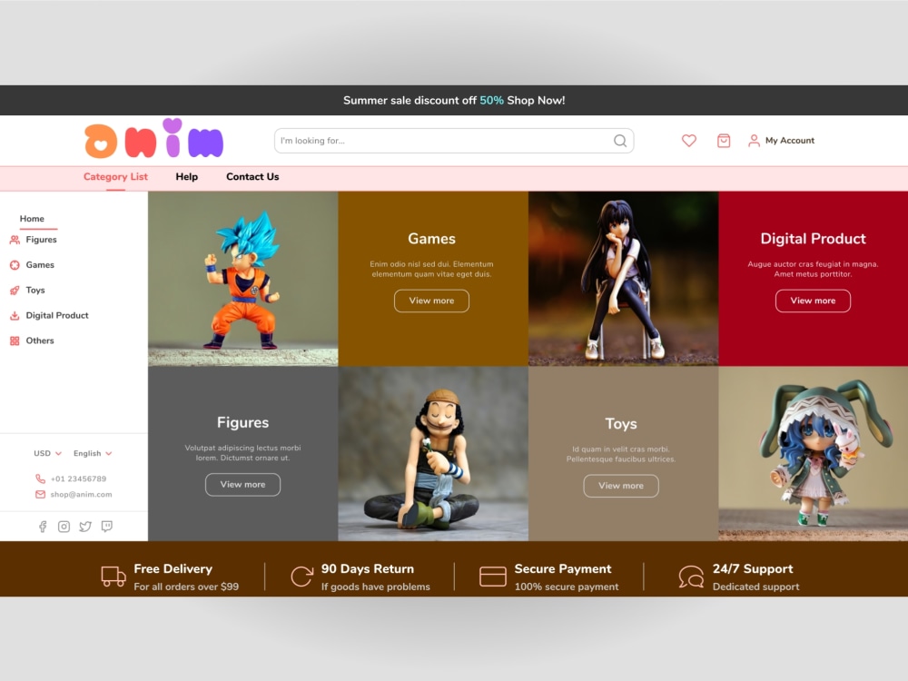908x681 pixels.
Task: Click the Digital Product card heading
Action: point(813,239)
